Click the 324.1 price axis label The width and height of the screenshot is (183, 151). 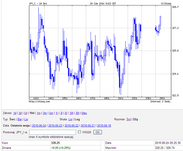tap(175, 74)
